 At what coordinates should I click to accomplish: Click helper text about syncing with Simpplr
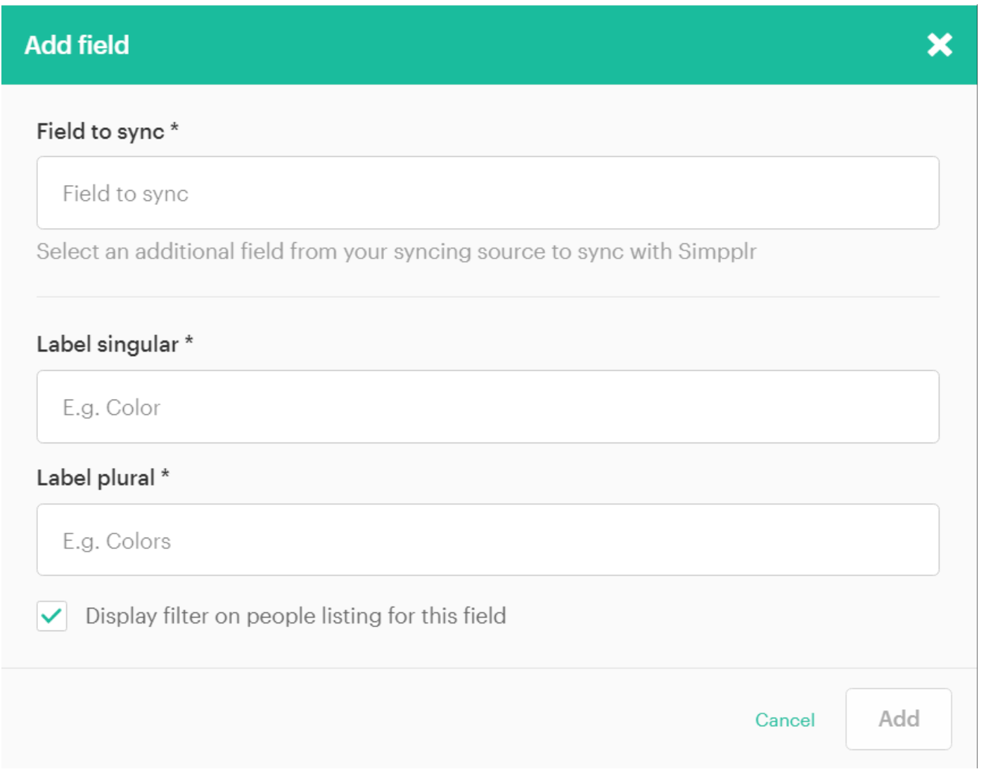[397, 251]
